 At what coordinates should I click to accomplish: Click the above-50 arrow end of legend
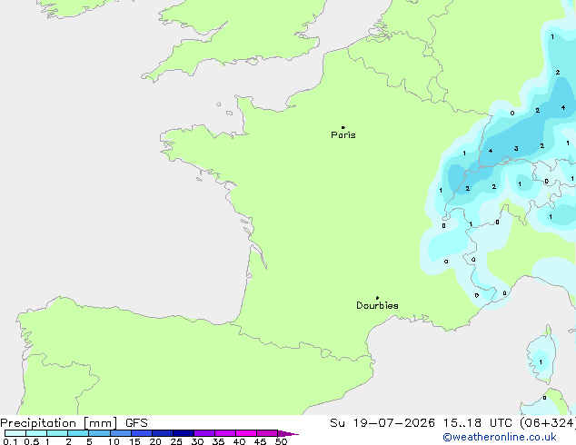[x=288, y=433]
